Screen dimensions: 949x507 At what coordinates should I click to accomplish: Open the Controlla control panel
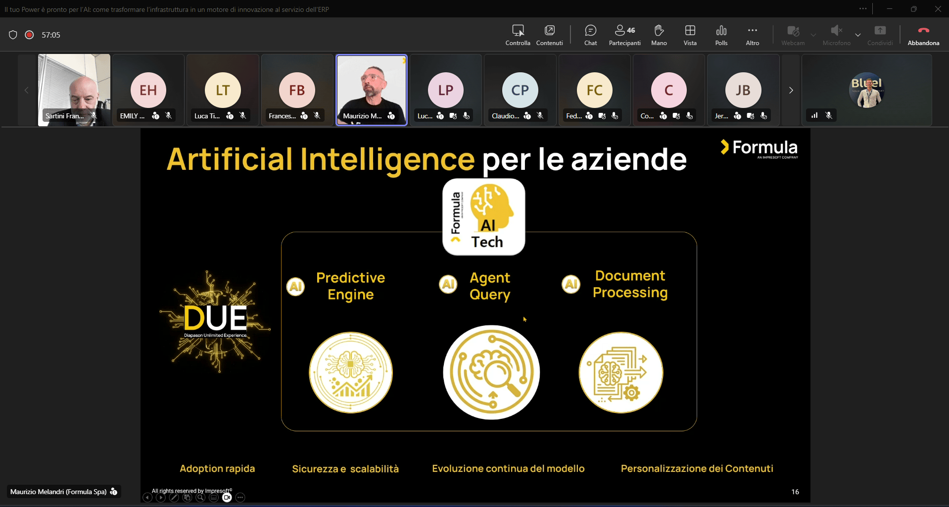518,35
